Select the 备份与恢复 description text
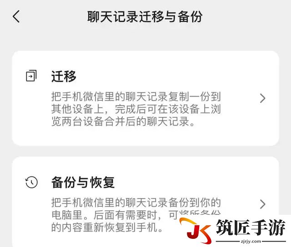The image size is (291, 247). (x=136, y=215)
